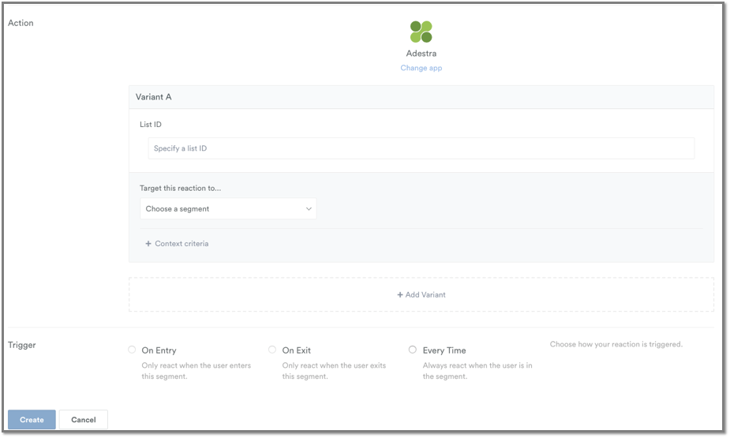Screen dimensions: 730x438
Task: Click the 'Choose how your reaction is triggered.' text
Action: (x=616, y=344)
